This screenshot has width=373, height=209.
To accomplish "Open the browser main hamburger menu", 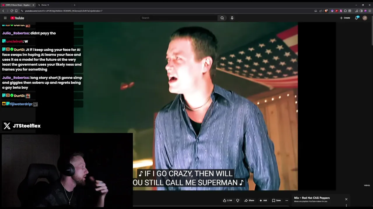I will (x=370, y=11).
